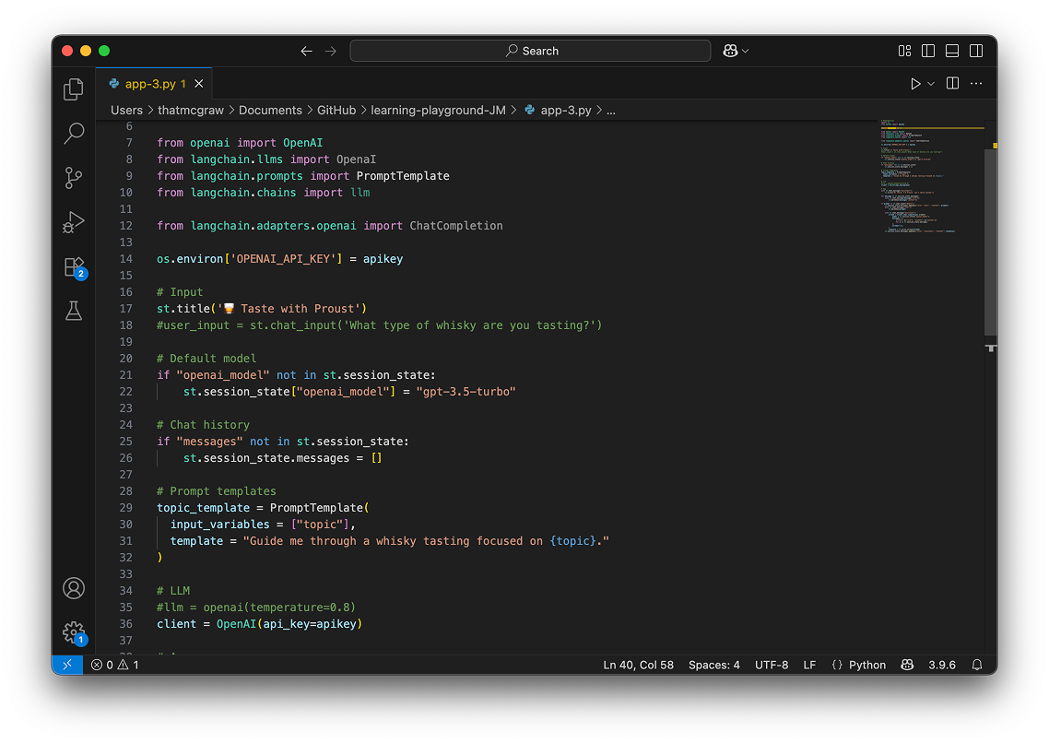Toggle the bottom panel layout button

pyautogui.click(x=952, y=51)
